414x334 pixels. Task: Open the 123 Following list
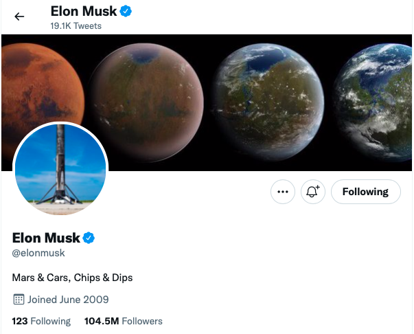tap(41, 321)
